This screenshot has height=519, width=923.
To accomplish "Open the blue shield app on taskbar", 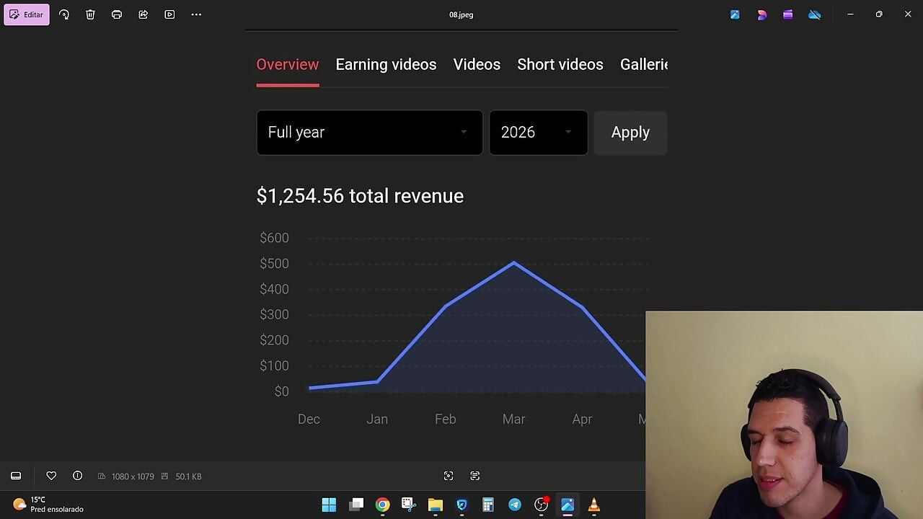I will click(x=461, y=505).
